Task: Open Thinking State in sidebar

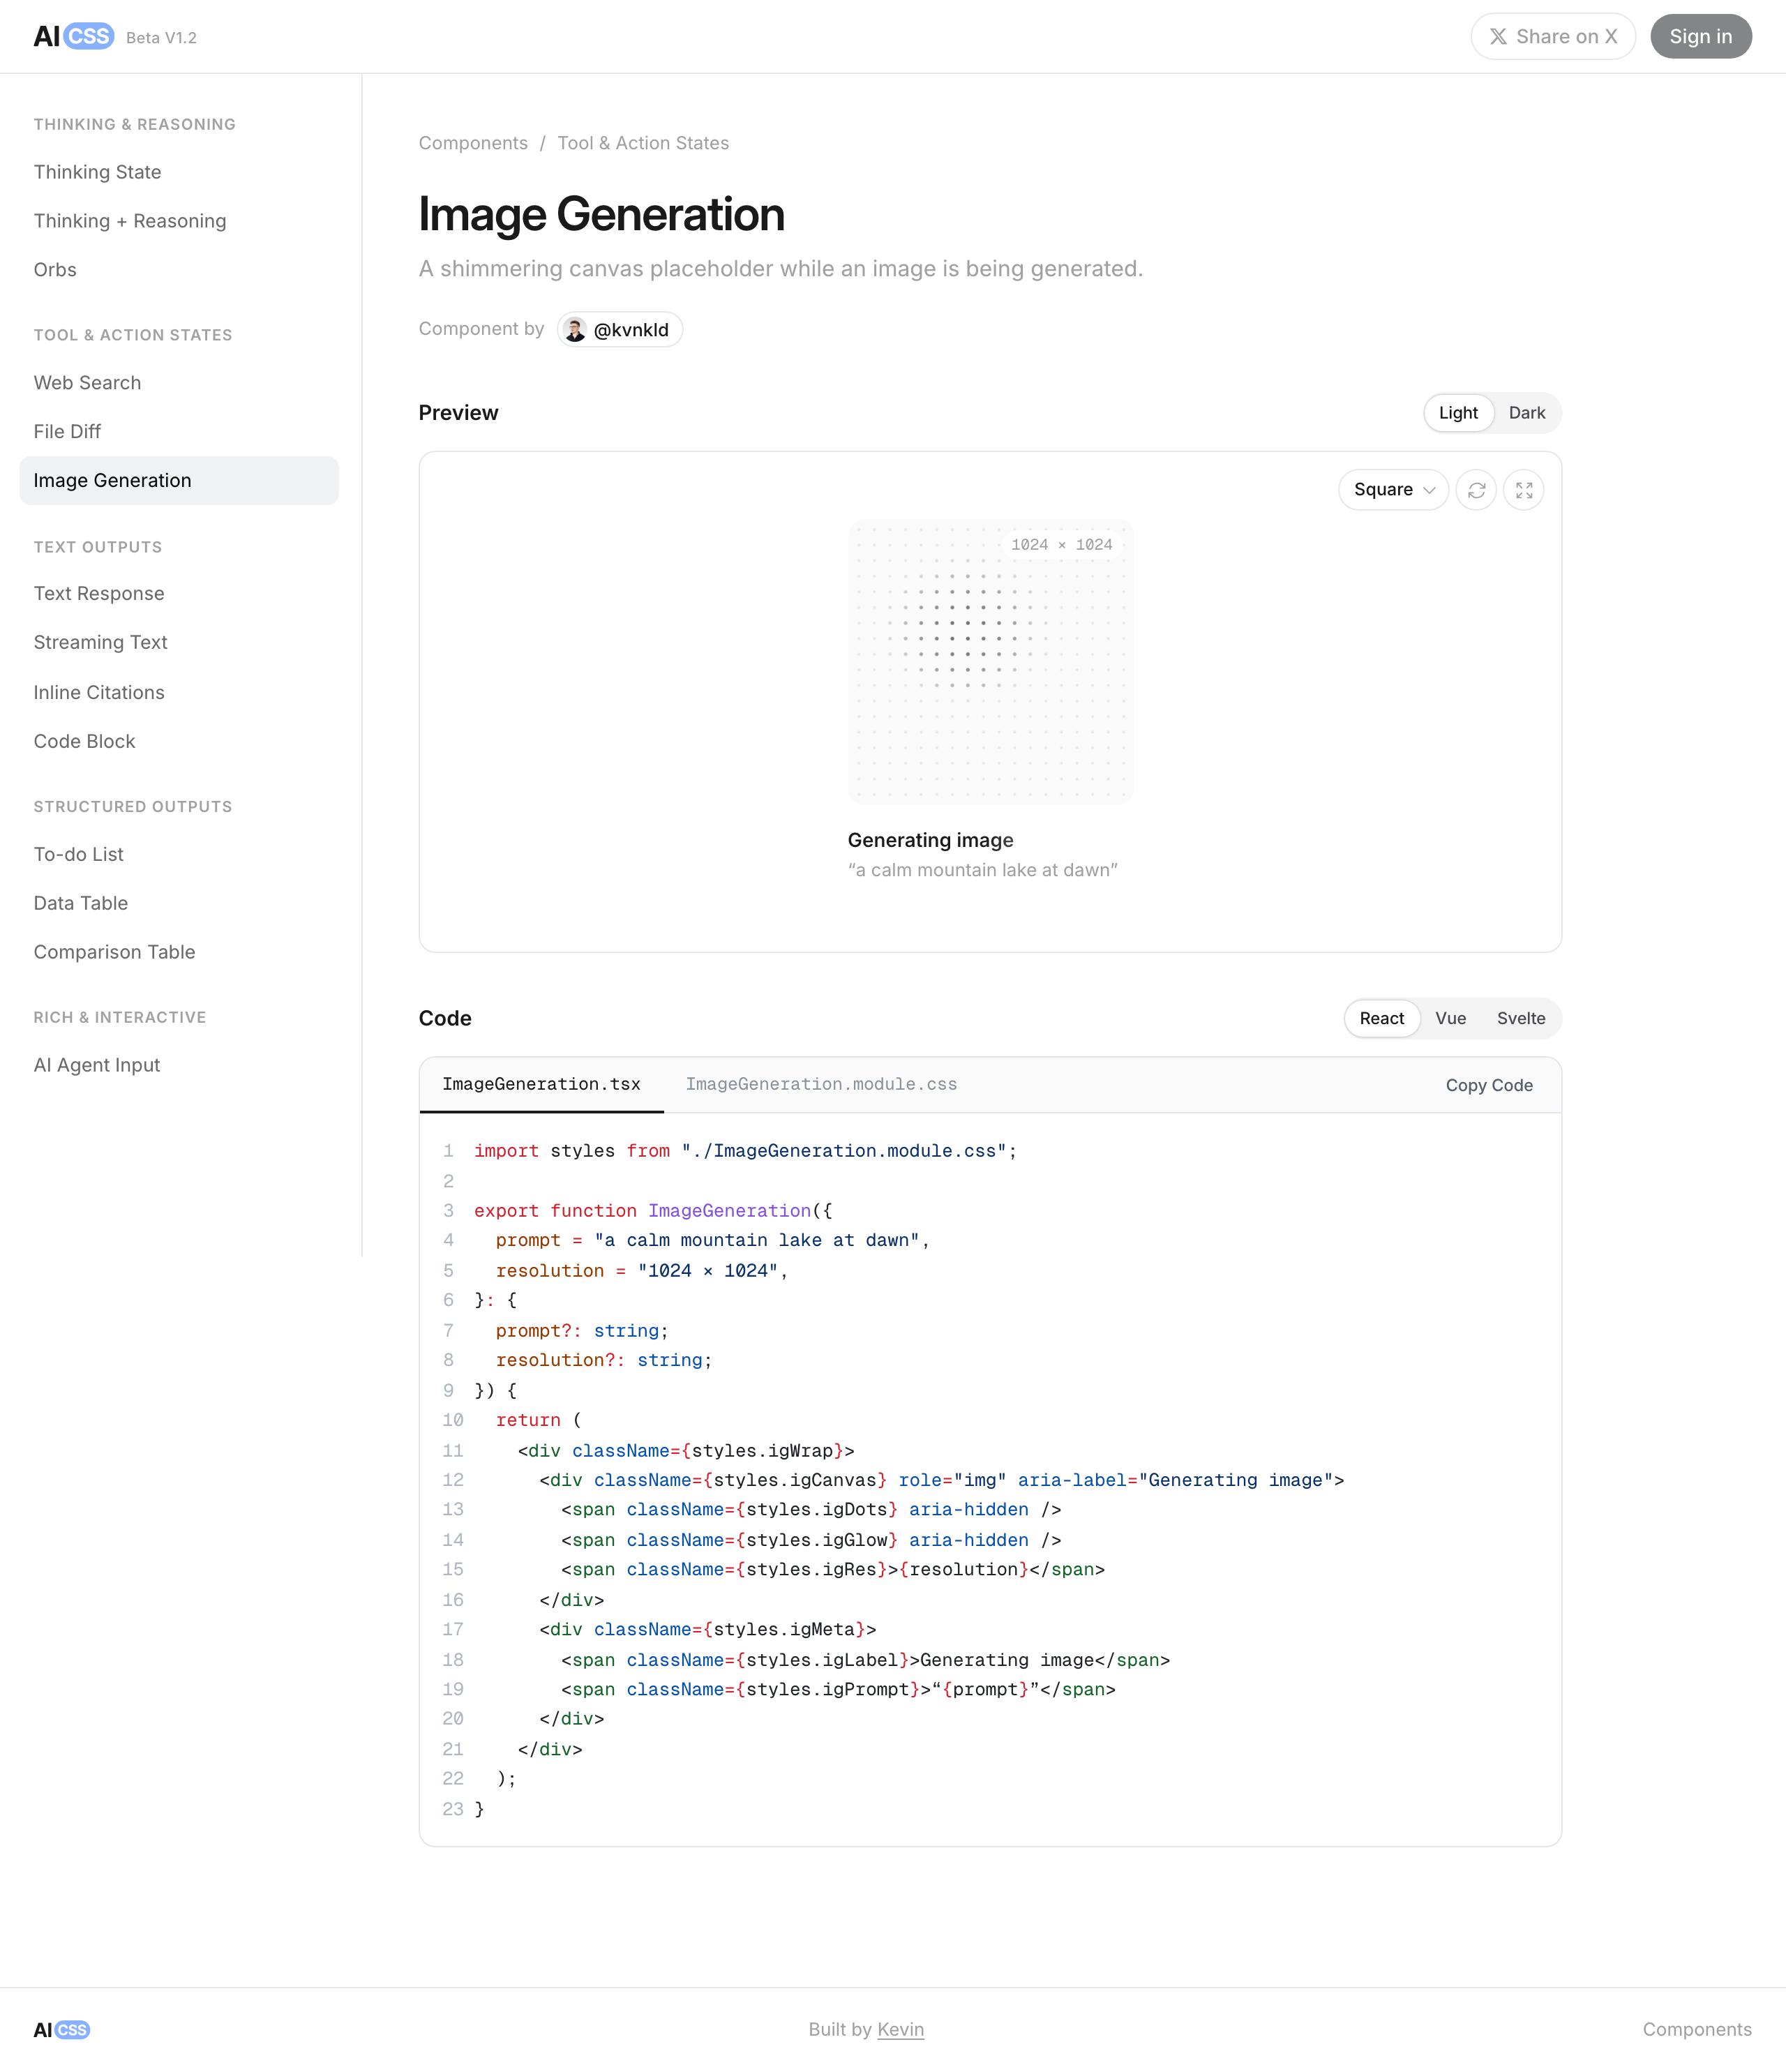Action: (179, 172)
